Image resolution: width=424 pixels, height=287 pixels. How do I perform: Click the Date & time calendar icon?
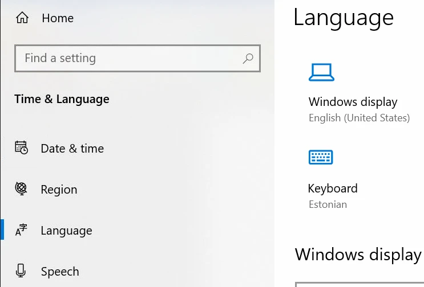(x=21, y=147)
